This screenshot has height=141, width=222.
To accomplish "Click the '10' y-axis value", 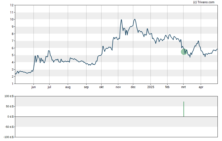I will coord(12,19).
